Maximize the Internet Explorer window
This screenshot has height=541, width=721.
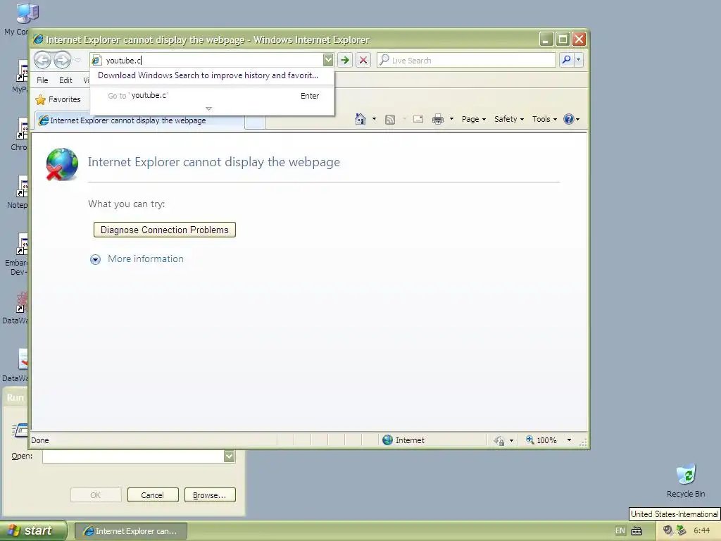[x=563, y=39]
